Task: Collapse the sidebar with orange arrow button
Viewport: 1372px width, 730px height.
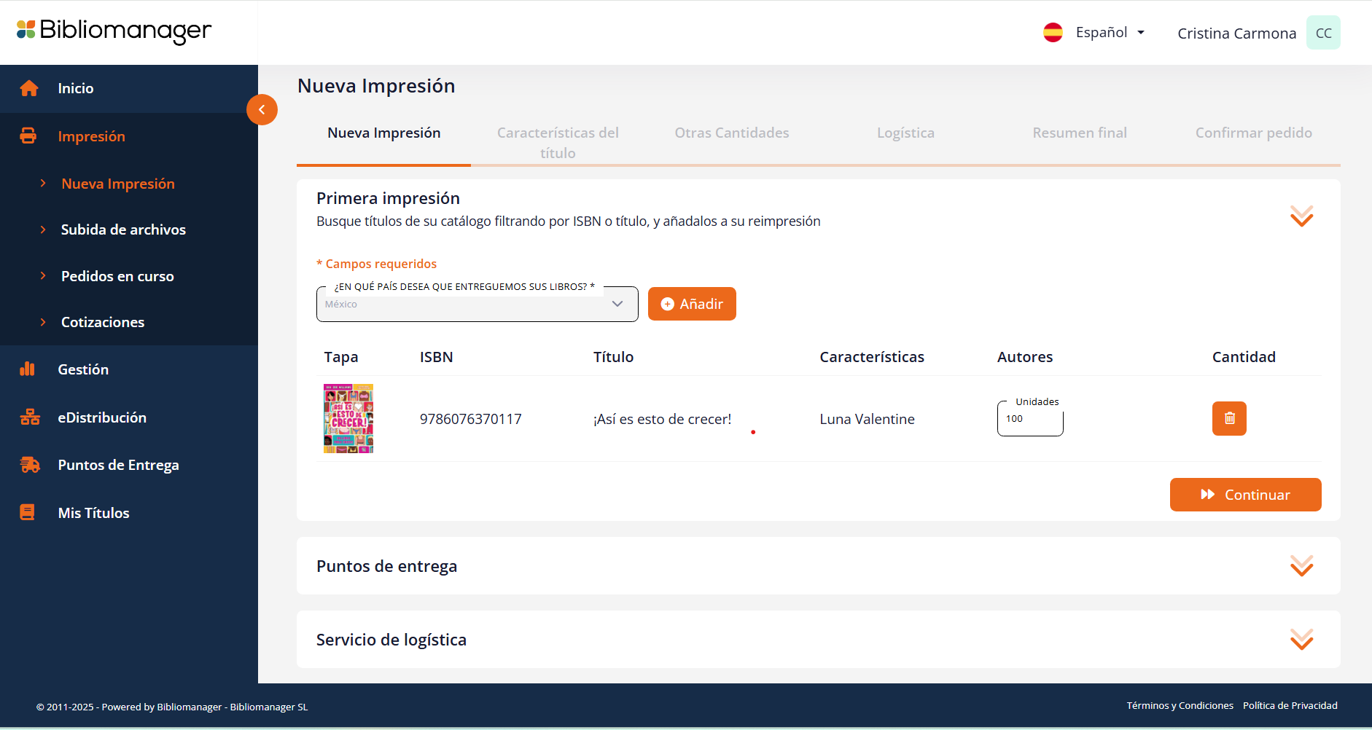Action: pos(262,110)
